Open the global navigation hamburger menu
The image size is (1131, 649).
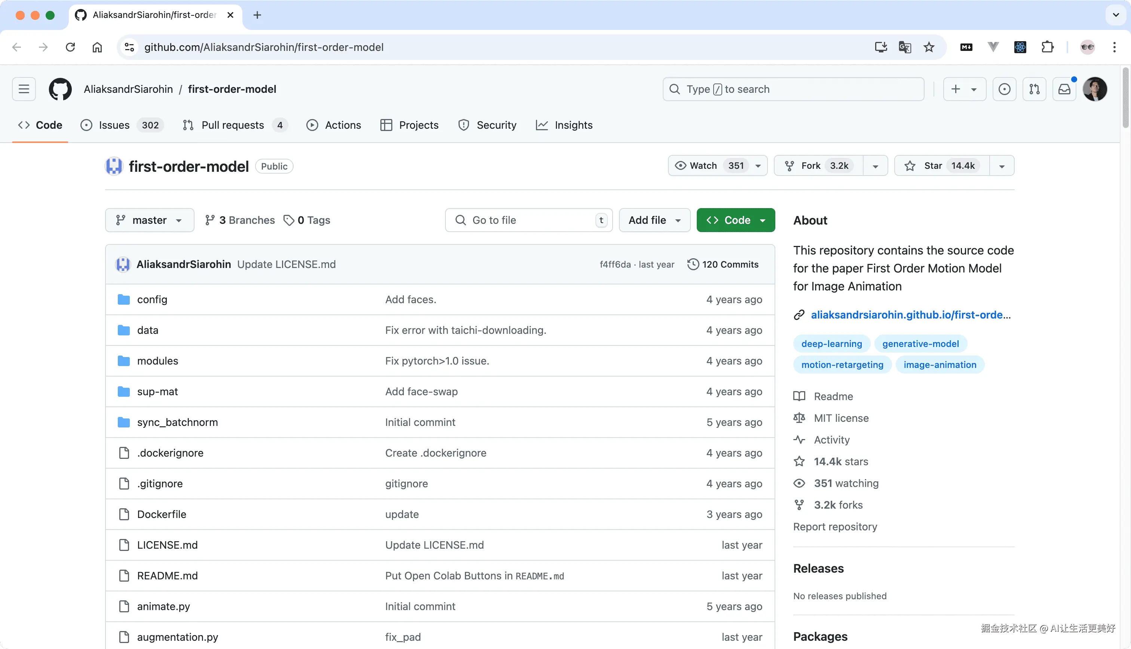pyautogui.click(x=23, y=89)
